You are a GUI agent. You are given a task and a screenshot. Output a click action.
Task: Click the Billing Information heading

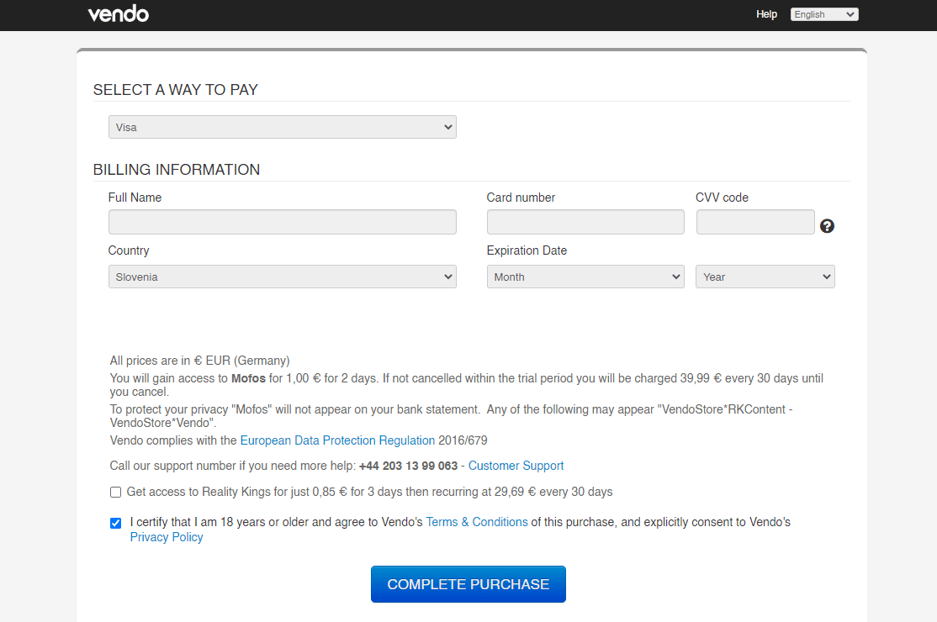tap(177, 170)
